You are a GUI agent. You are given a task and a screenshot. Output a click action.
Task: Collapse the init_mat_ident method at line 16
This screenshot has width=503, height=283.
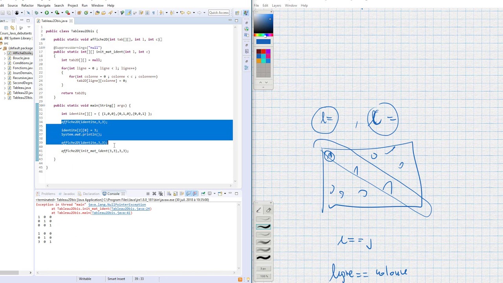44,48
